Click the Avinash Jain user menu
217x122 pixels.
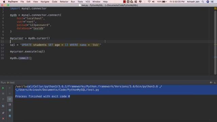click(x=193, y=2)
